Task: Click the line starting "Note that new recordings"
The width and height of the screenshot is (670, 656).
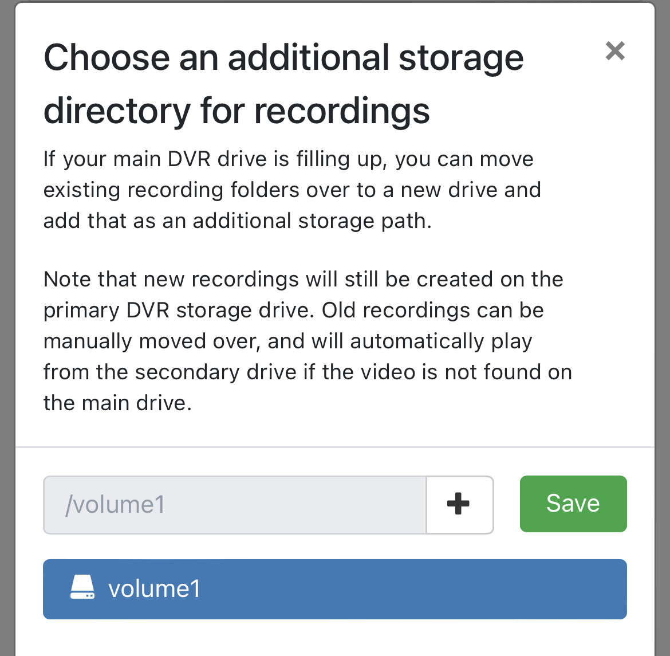Action: [303, 280]
